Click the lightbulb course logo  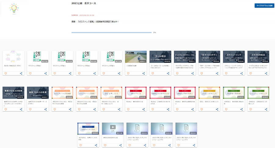point(13,8)
